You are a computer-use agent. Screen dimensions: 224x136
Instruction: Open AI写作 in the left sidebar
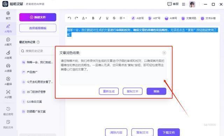tap(8, 28)
